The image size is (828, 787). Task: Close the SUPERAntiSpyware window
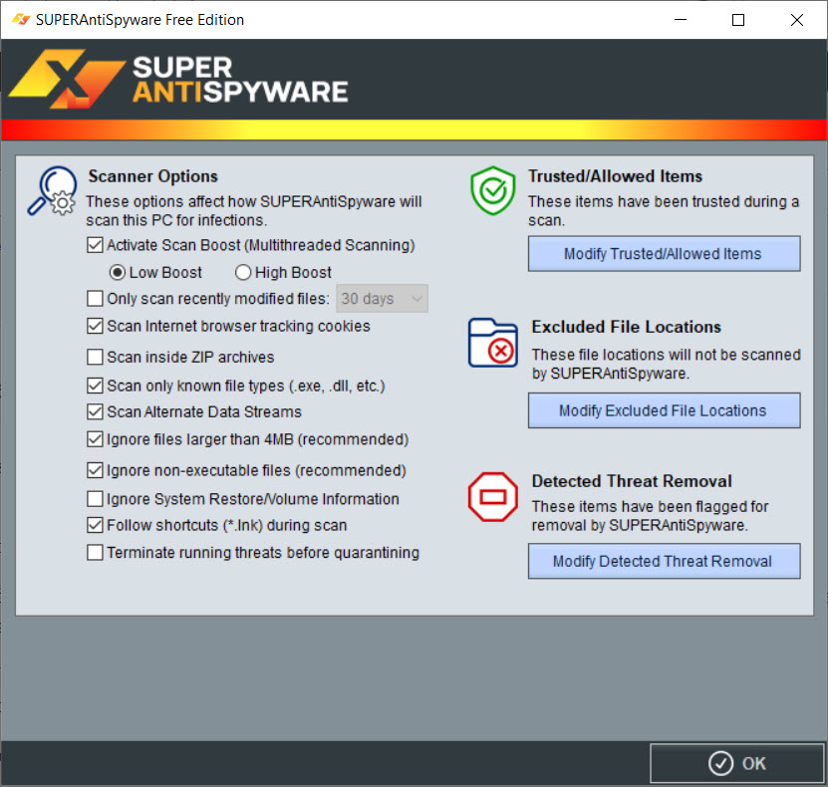(797, 20)
